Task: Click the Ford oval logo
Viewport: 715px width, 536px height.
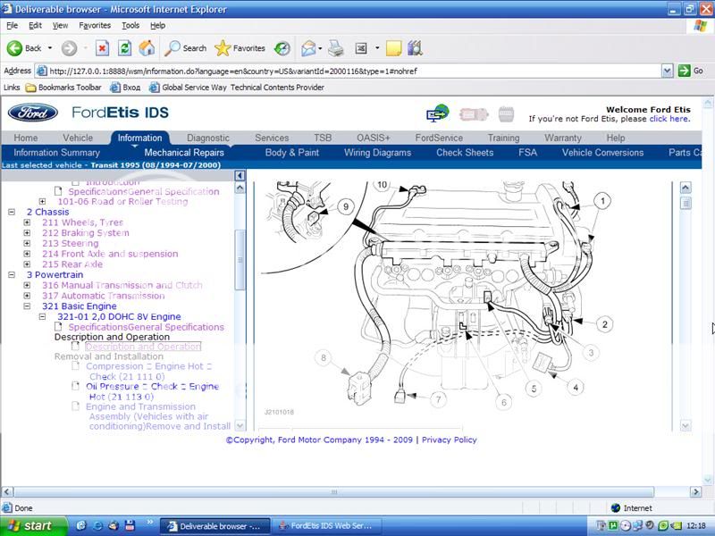Action: point(33,113)
